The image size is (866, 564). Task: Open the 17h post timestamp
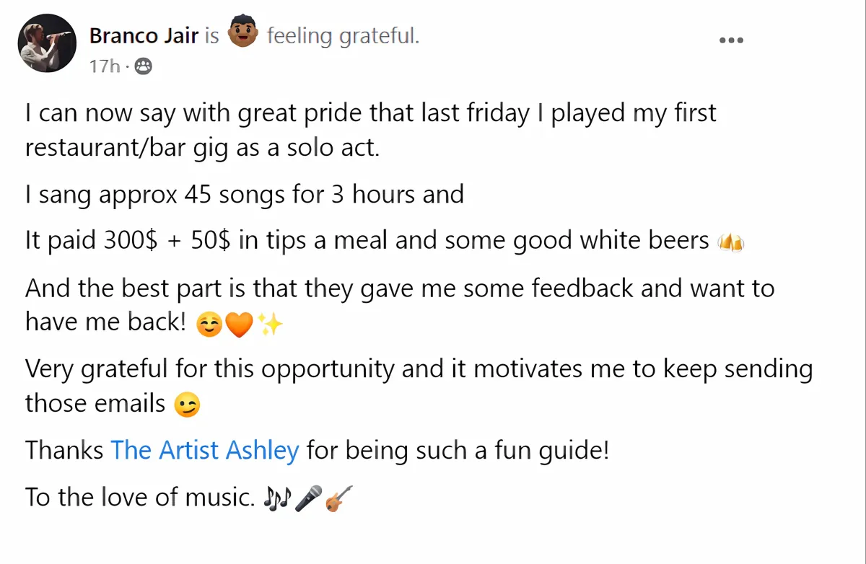[x=105, y=66]
